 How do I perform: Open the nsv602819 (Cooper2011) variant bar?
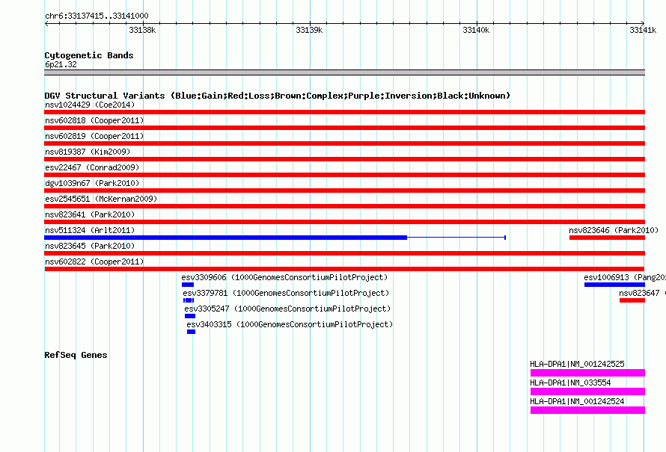[x=344, y=143]
